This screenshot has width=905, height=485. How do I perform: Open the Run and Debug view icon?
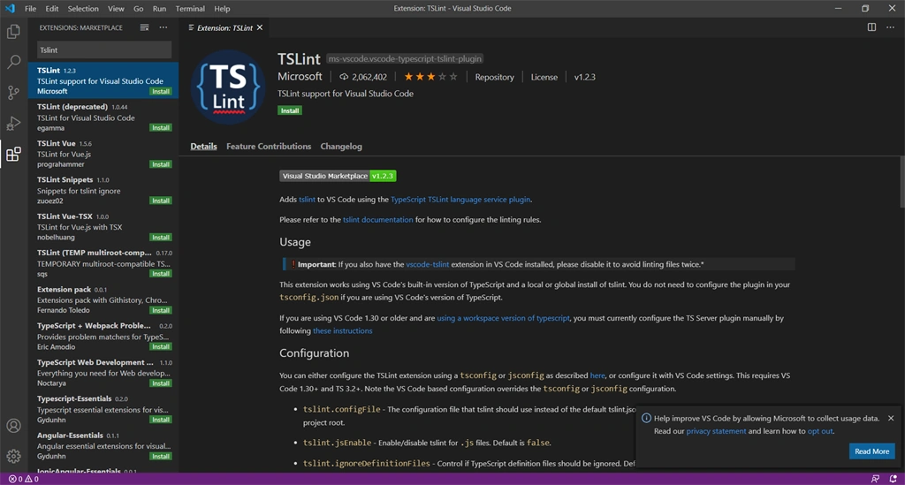[x=13, y=123]
